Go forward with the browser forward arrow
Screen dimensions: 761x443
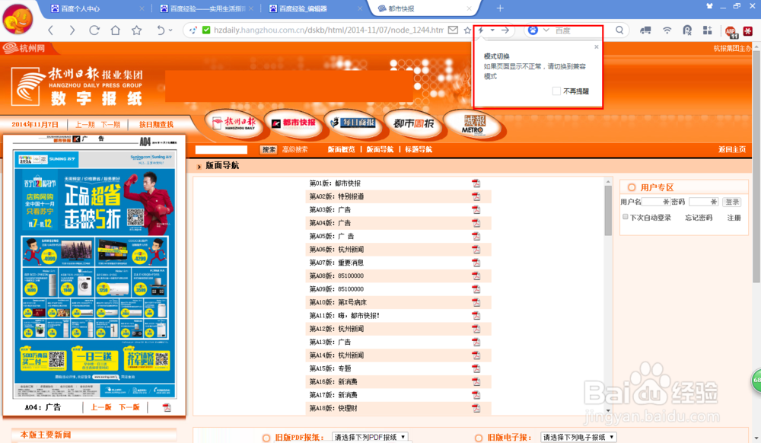tap(72, 30)
